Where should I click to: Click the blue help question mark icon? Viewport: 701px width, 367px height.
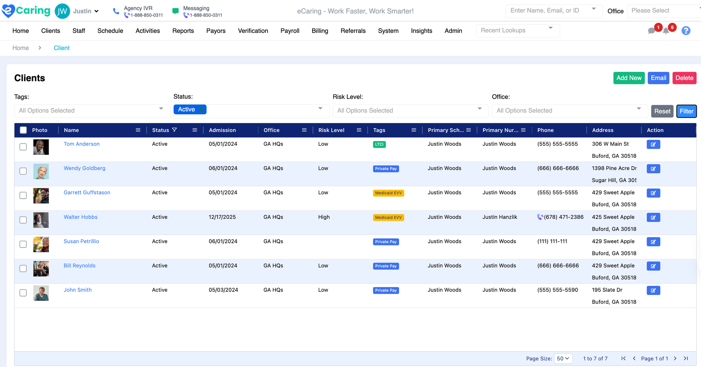pyautogui.click(x=686, y=31)
